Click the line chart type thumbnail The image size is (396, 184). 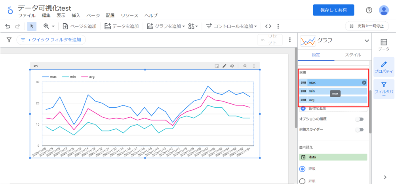tap(308, 41)
